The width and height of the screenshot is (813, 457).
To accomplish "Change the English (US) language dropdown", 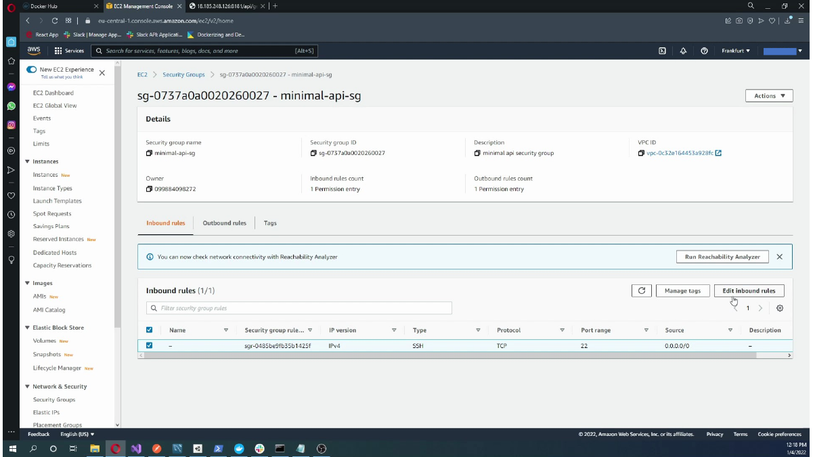I will [x=77, y=434].
